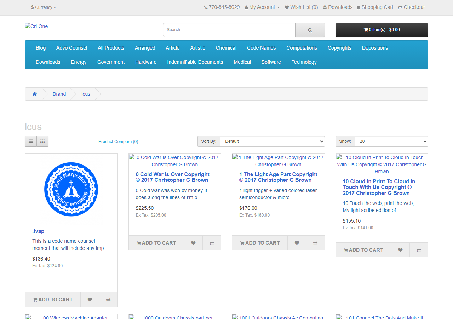Screen dimensions: 453x319
Task: Open the Chemical category
Action: click(x=226, y=48)
